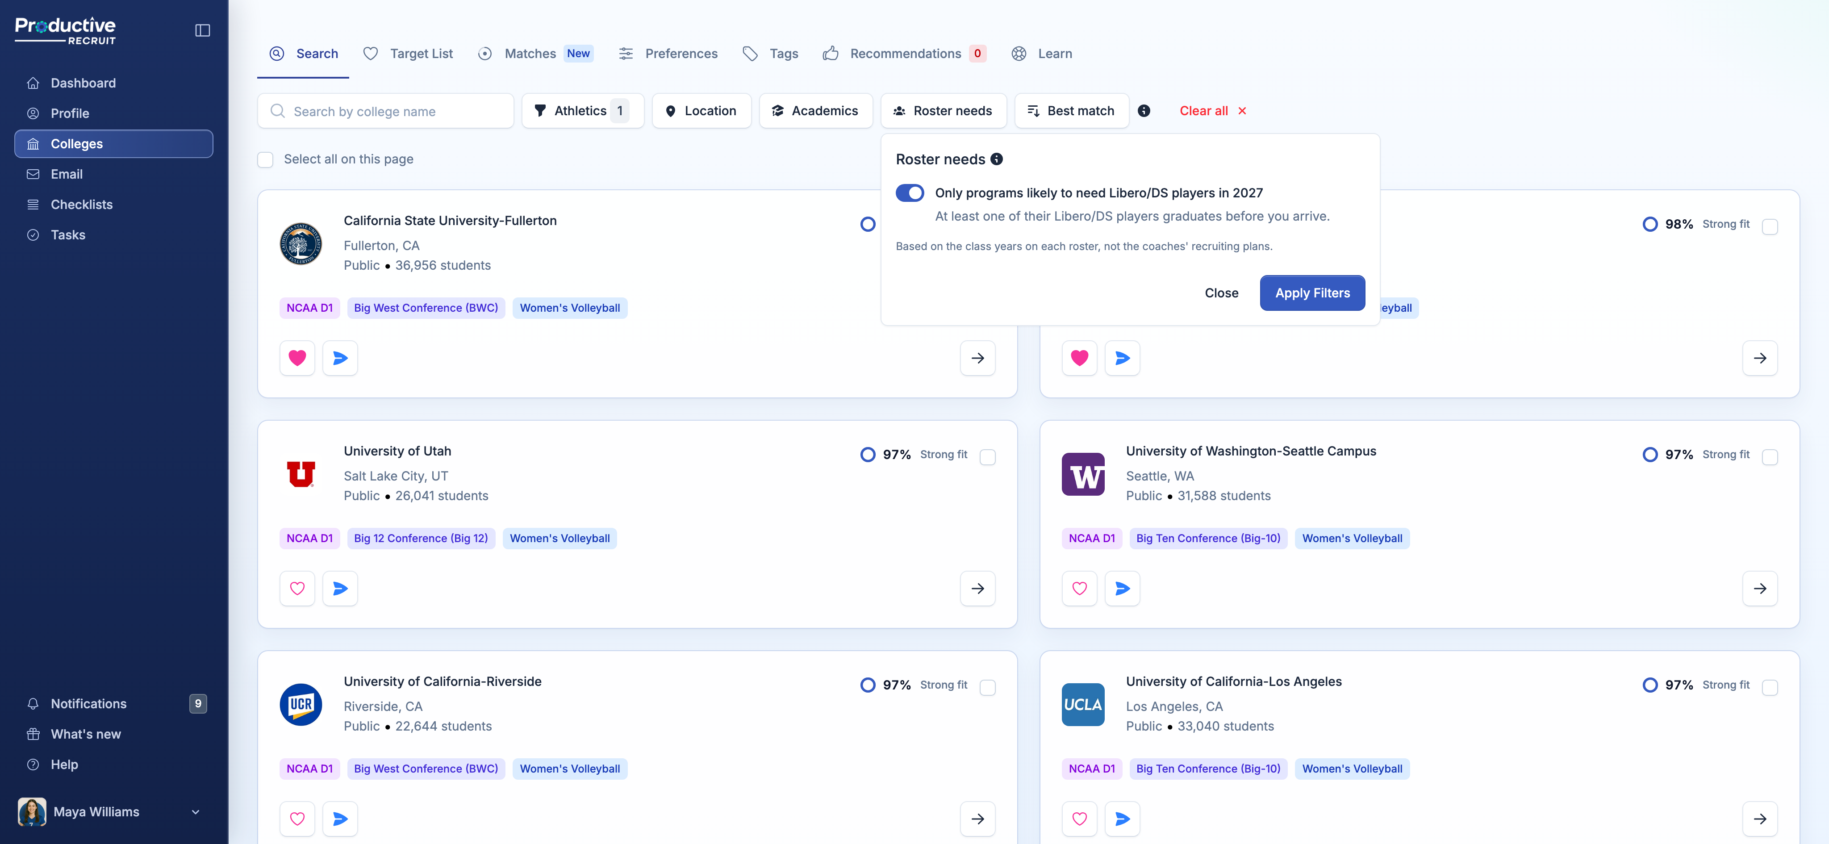Open University of Washington details arrow

click(1760, 589)
